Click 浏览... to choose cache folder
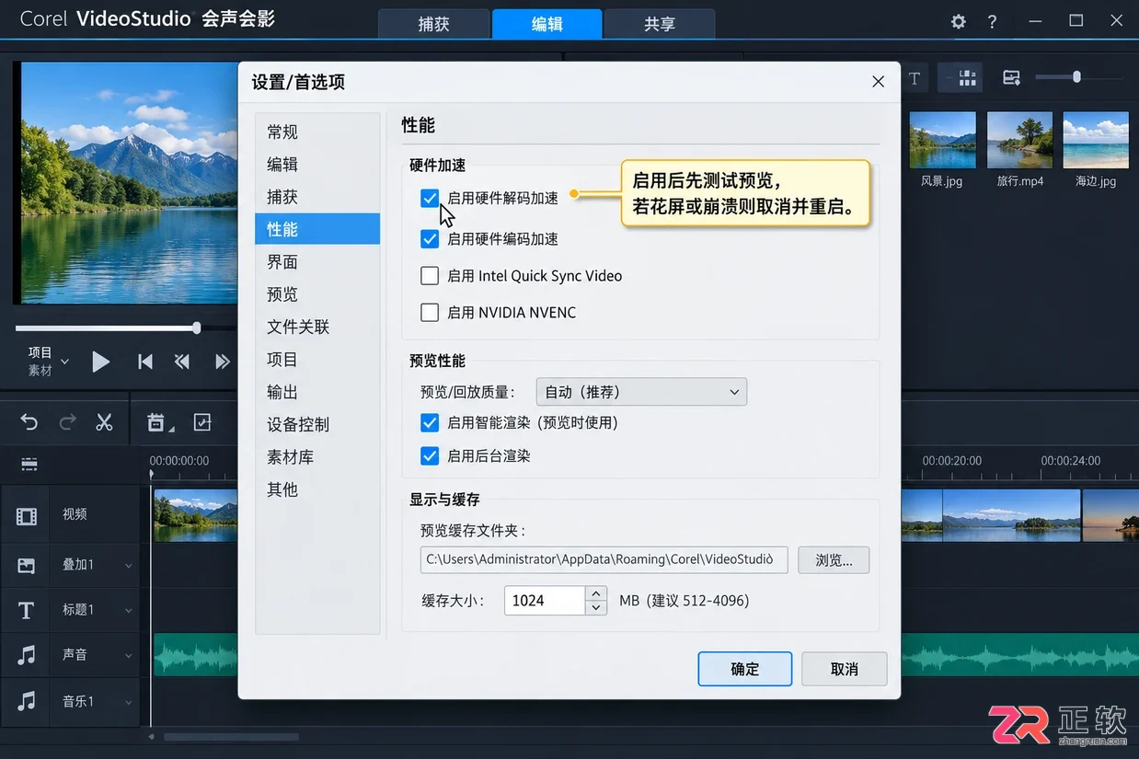This screenshot has width=1139, height=759. coord(834,559)
